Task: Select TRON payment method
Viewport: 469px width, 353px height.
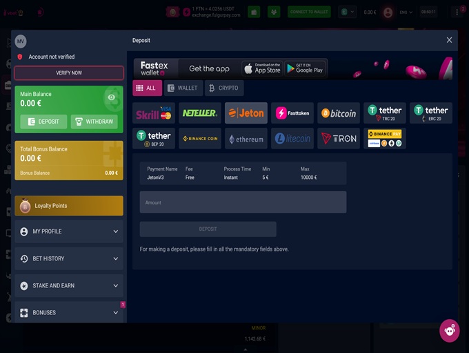Action: tap(339, 139)
